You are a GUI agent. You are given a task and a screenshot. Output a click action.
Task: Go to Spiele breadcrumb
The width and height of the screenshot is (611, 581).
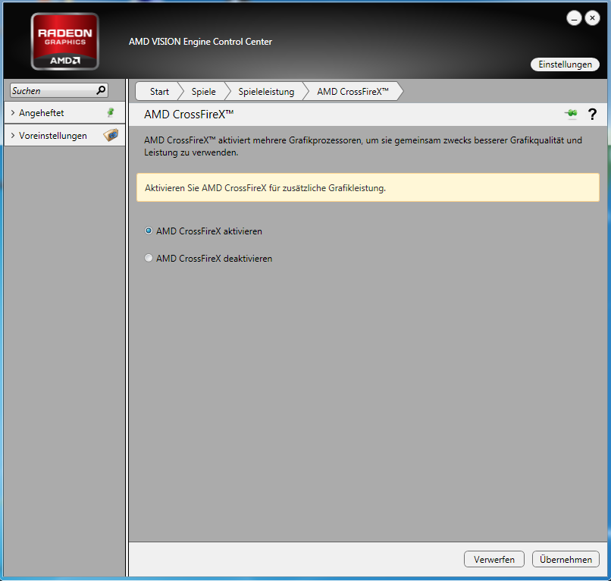coord(203,92)
